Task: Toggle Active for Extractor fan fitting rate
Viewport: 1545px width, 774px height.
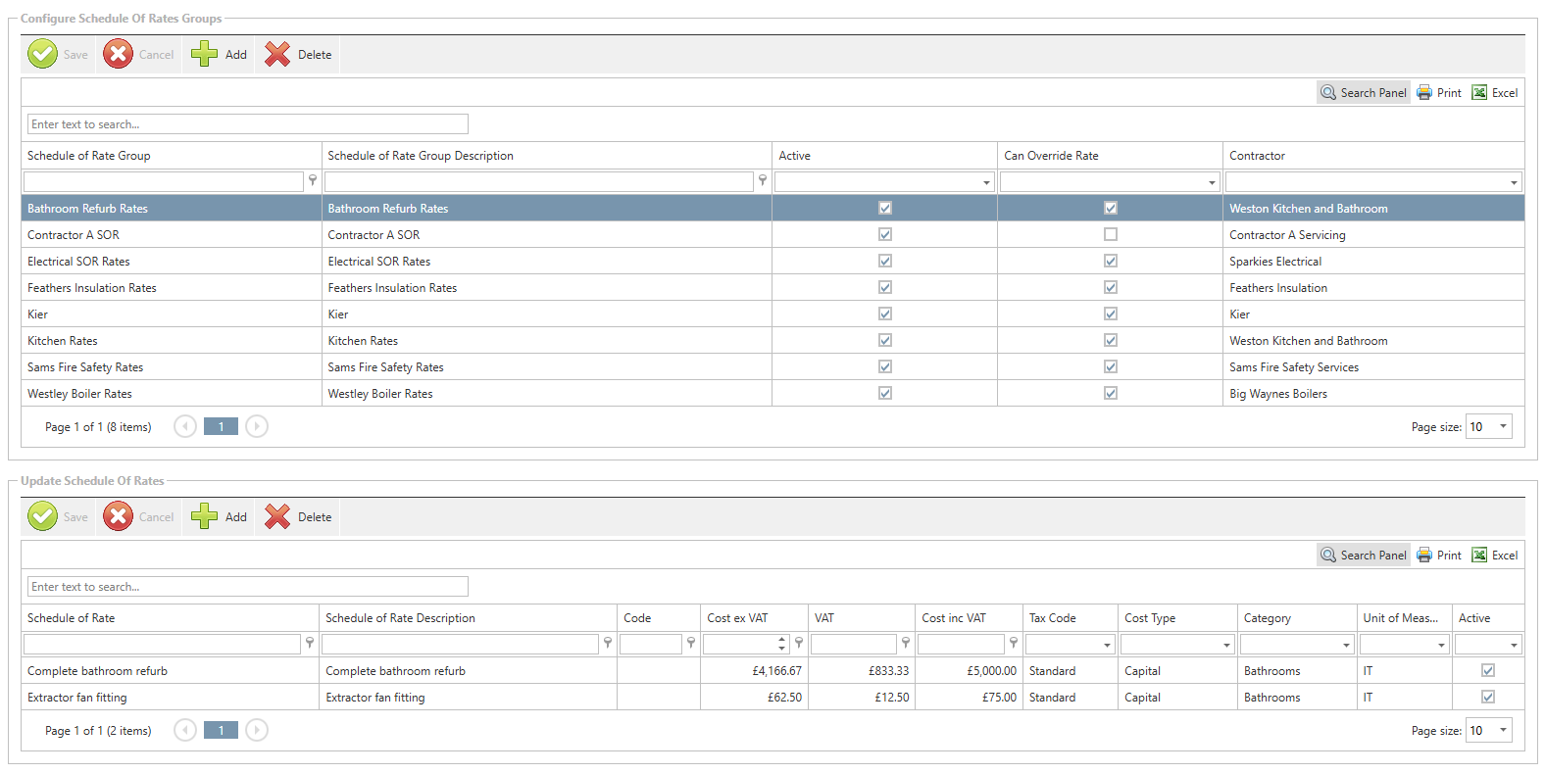Action: (x=1488, y=697)
